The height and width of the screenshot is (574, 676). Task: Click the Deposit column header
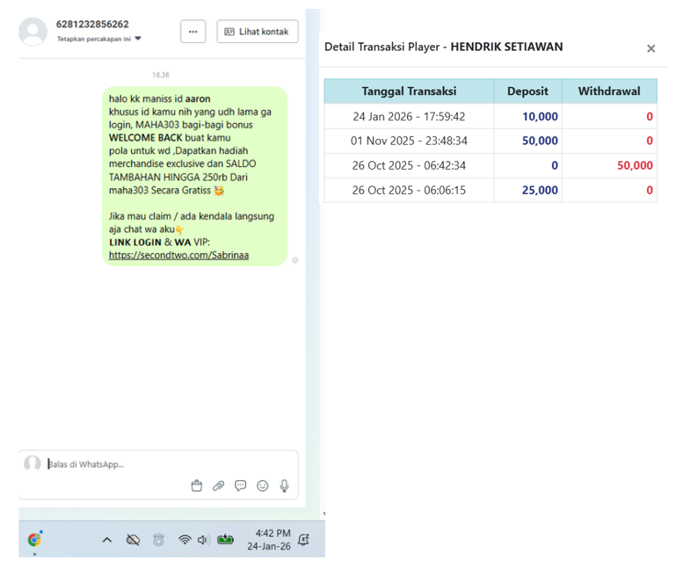[x=527, y=91]
